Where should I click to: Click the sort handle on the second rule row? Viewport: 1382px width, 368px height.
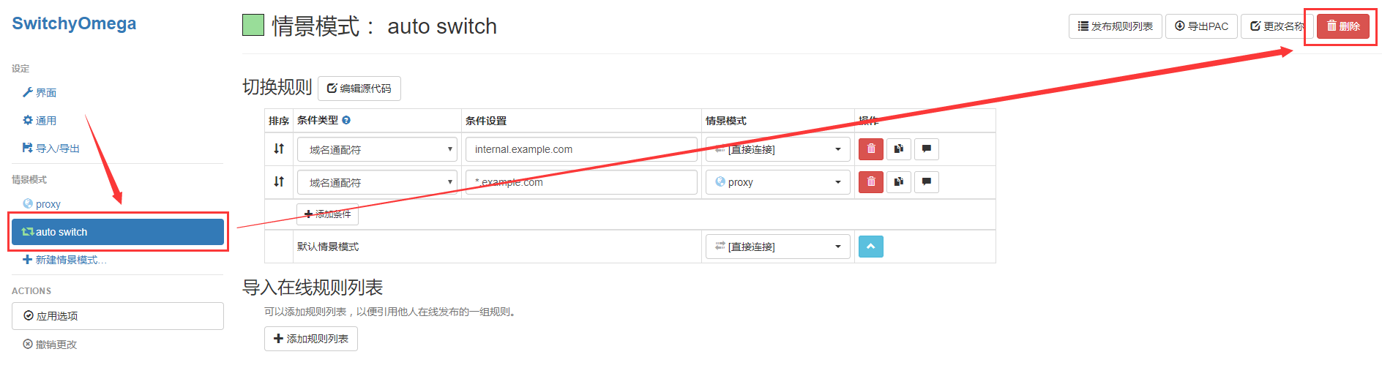click(x=279, y=181)
